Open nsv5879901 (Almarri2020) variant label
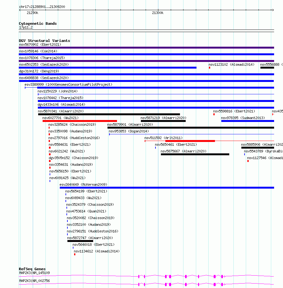This screenshot has width=283, height=288. tap(130, 124)
